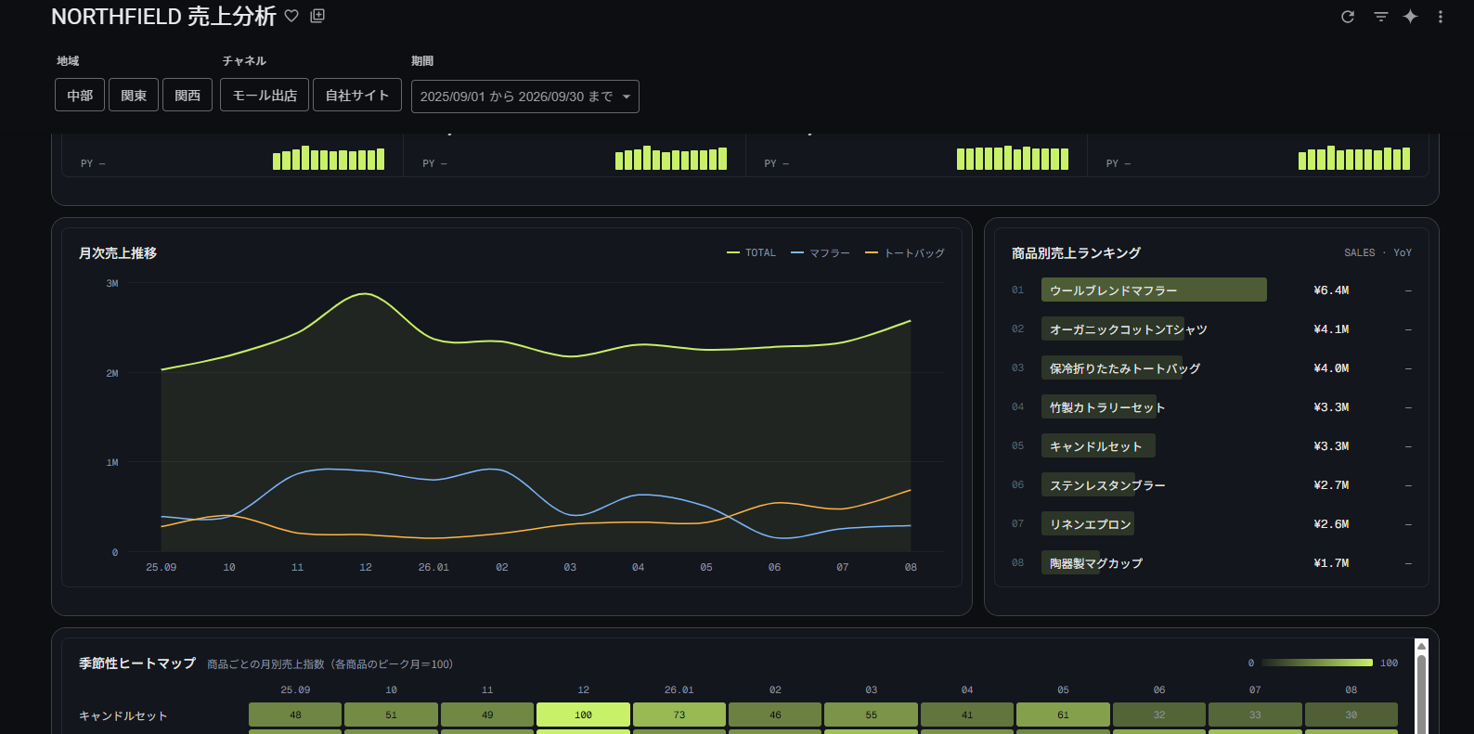Click the キャンドルセット heatmap cell showing 61

click(1063, 715)
